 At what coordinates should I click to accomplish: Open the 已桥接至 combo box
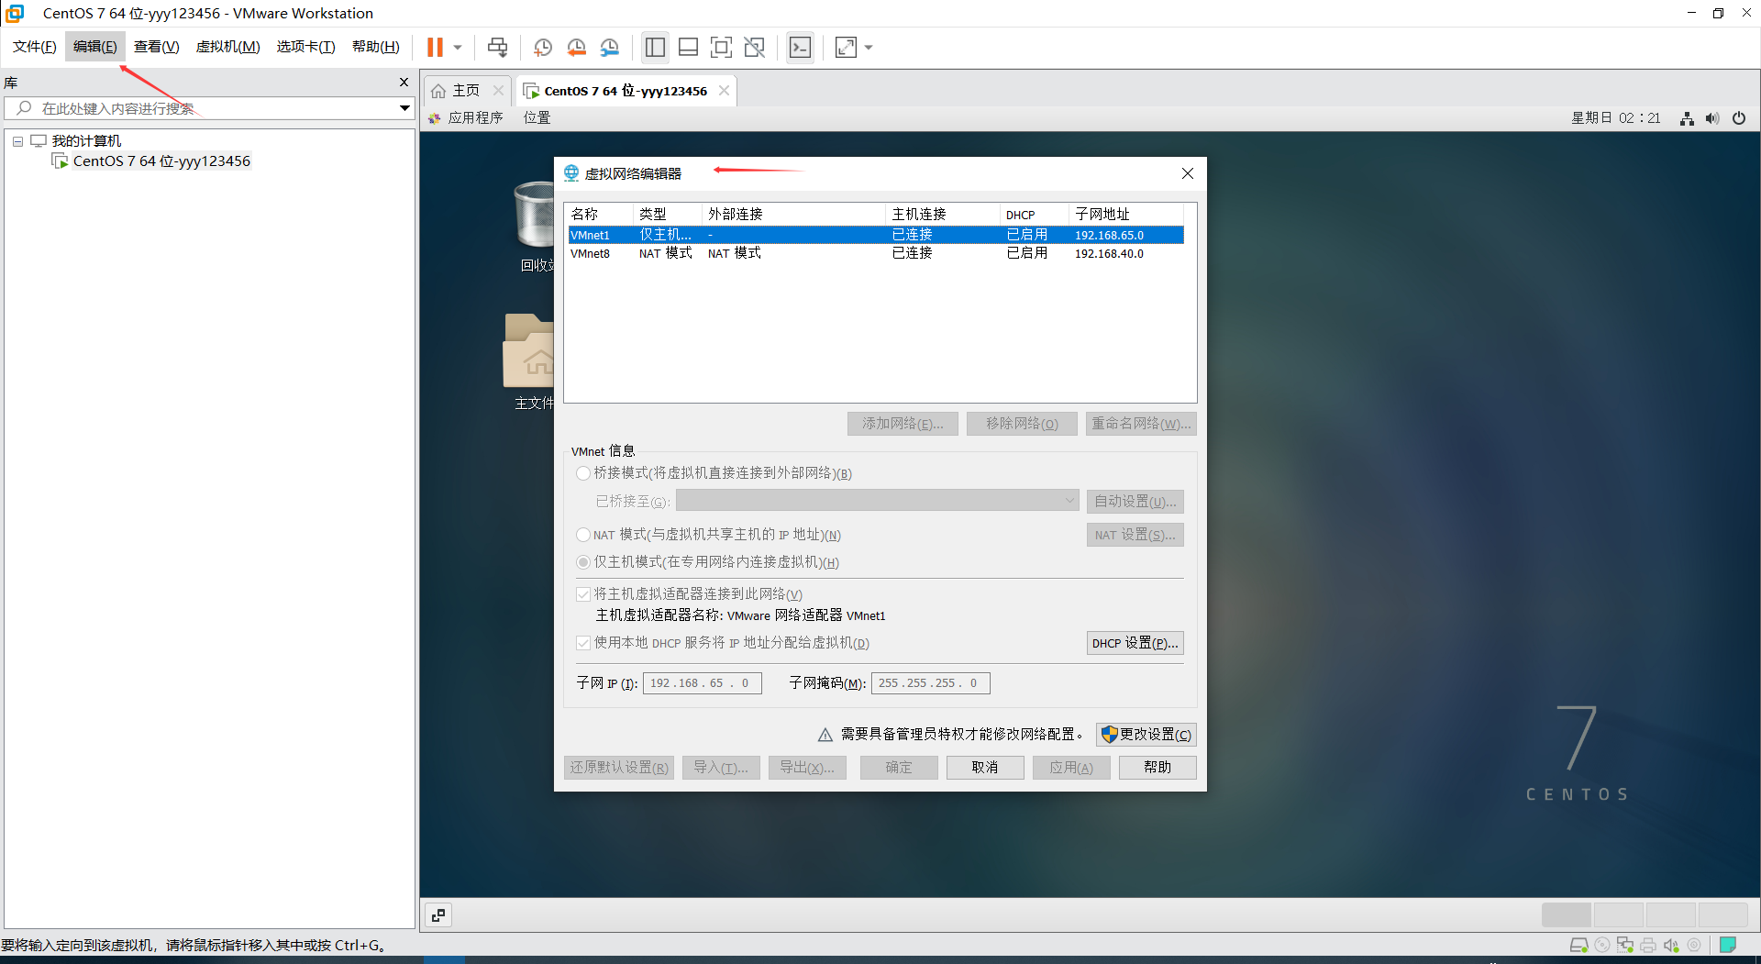pos(877,501)
